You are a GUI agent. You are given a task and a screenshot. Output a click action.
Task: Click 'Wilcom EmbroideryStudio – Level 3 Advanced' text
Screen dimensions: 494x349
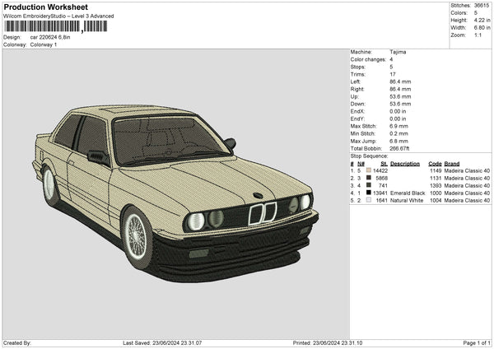click(58, 16)
